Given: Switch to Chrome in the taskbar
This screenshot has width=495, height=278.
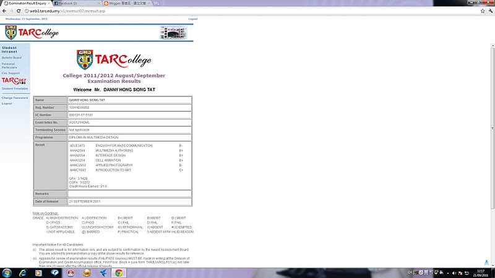Looking at the screenshot, I should pyautogui.click(x=119, y=273).
